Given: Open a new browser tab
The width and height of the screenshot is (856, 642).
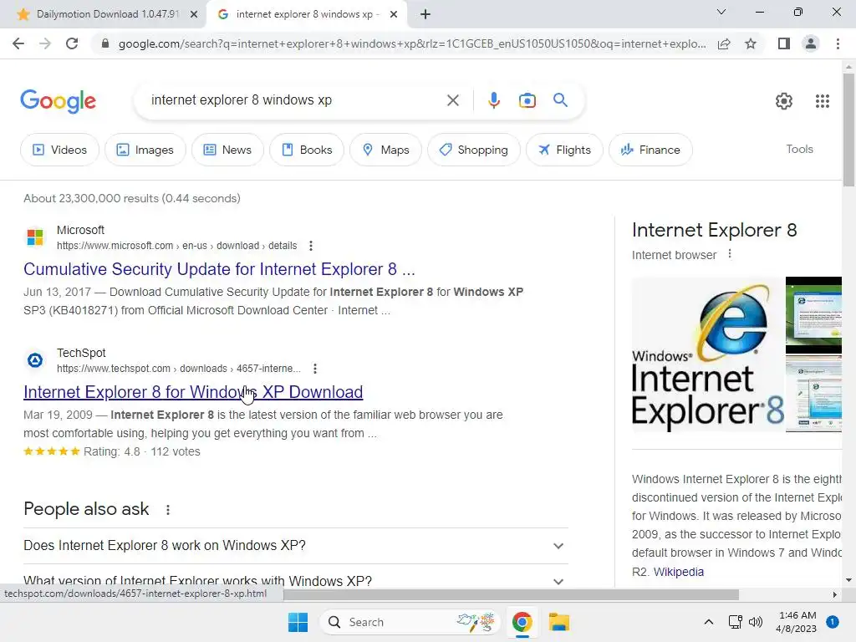Looking at the screenshot, I should click(x=425, y=14).
